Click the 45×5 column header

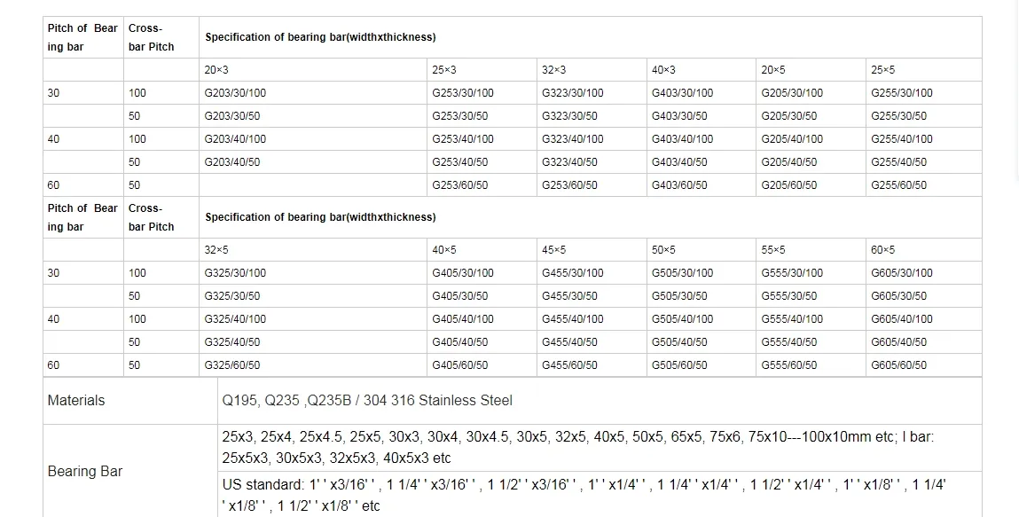553,250
